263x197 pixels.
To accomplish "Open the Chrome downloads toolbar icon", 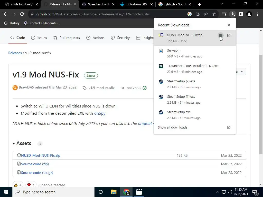I will click(x=233, y=14).
